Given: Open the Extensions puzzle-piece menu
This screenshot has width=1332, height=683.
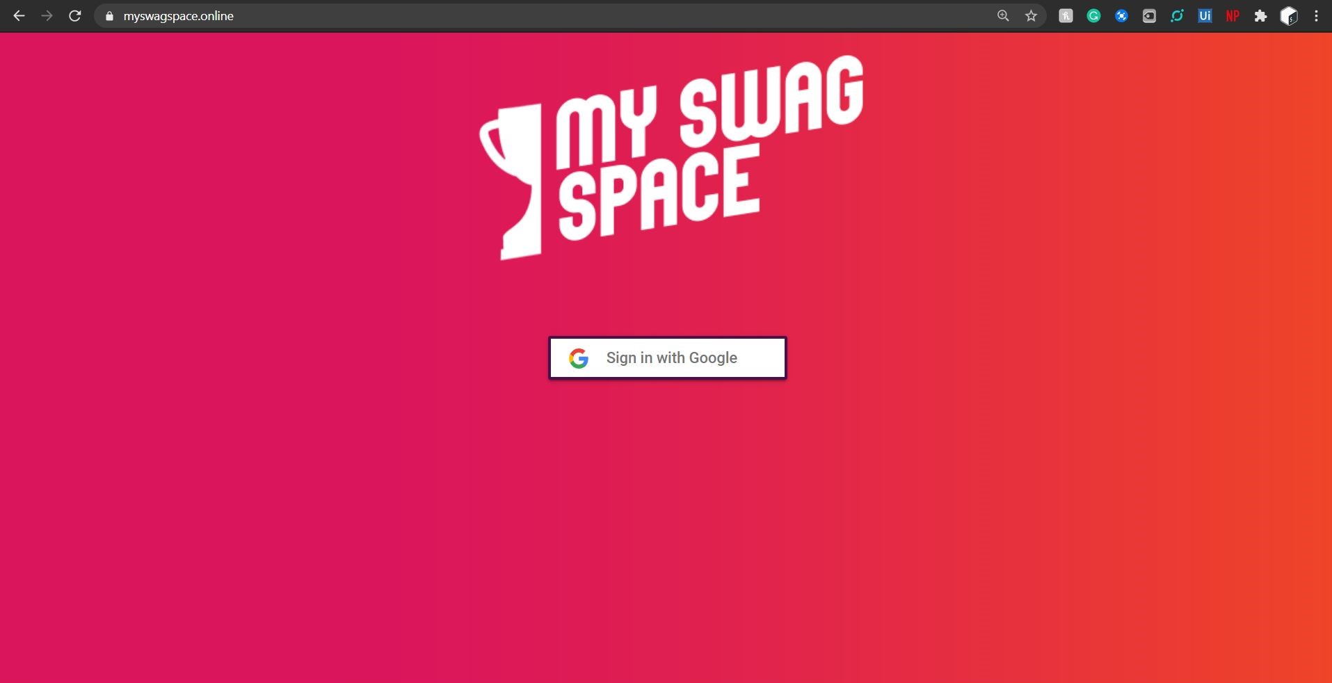Looking at the screenshot, I should pos(1260,15).
